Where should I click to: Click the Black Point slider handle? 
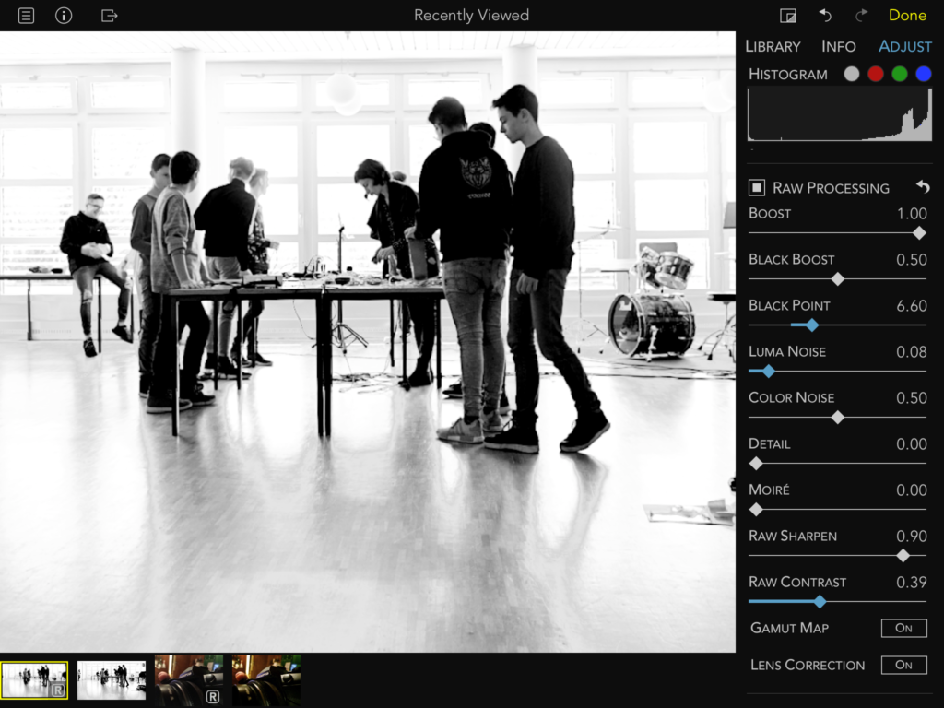tap(812, 325)
